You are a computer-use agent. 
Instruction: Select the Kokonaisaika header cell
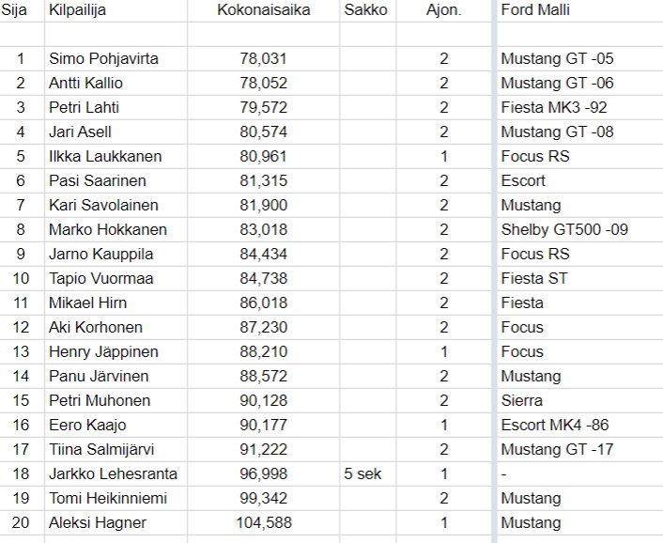click(x=263, y=10)
